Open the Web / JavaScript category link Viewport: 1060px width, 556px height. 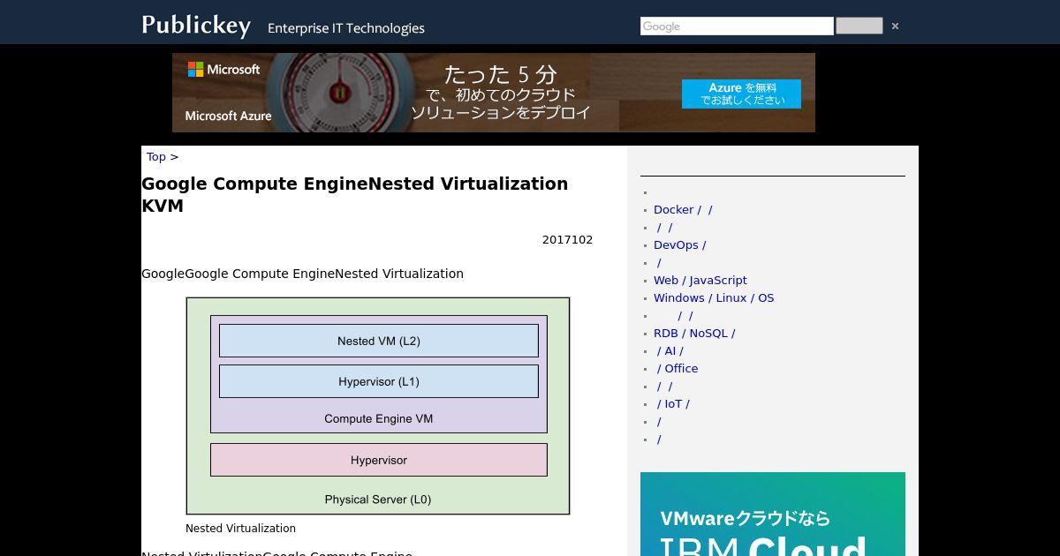coord(700,281)
